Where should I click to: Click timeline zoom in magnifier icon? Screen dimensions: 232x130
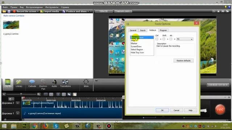39,94
